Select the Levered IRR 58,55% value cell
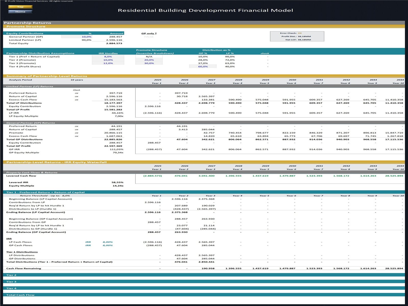This screenshot has width=408, height=306. (117, 182)
